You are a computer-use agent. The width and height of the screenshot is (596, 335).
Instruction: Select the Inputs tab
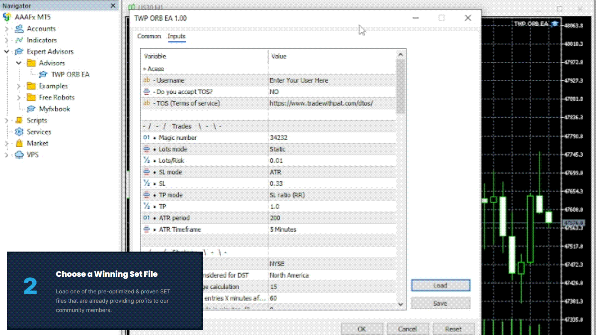pyautogui.click(x=176, y=36)
